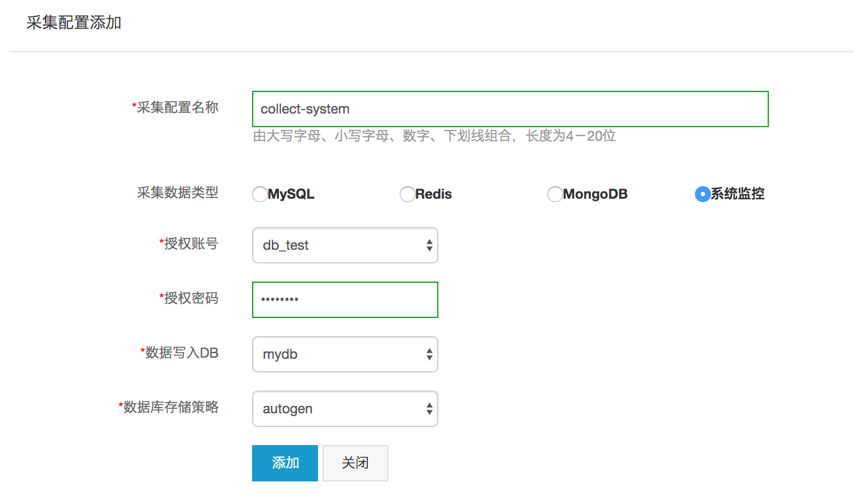Click the stepper arrows on the mydb selector
The image size is (854, 503).
click(430, 354)
